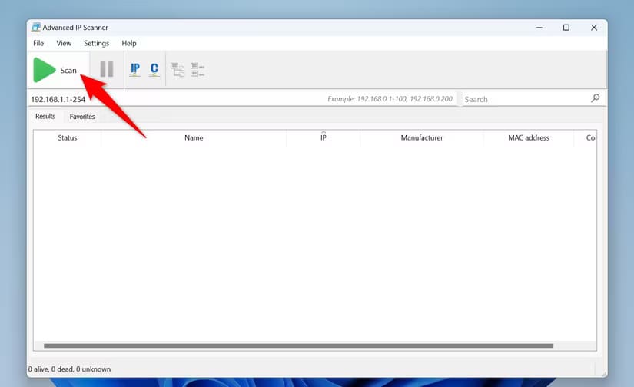This screenshot has width=634, height=387.
Task: Select the Results tab
Action: coord(45,117)
